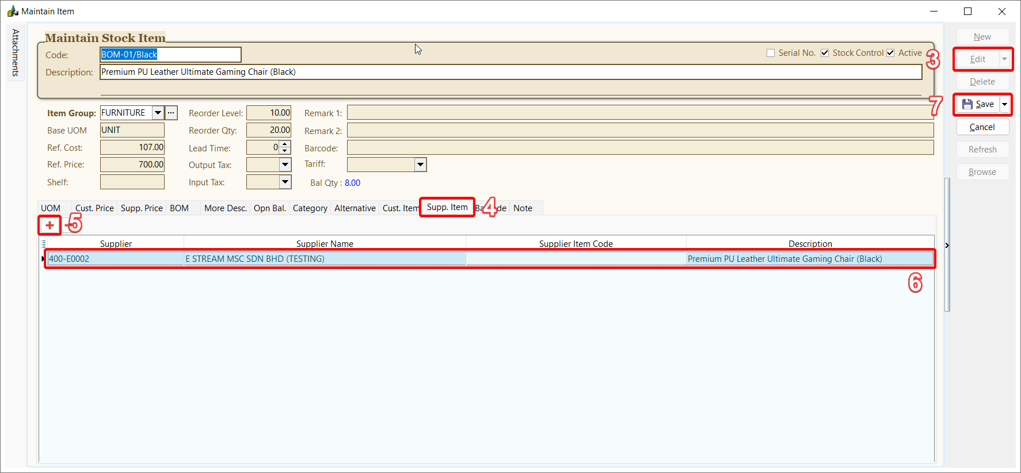Click the plus icon to add supplier row

click(49, 225)
